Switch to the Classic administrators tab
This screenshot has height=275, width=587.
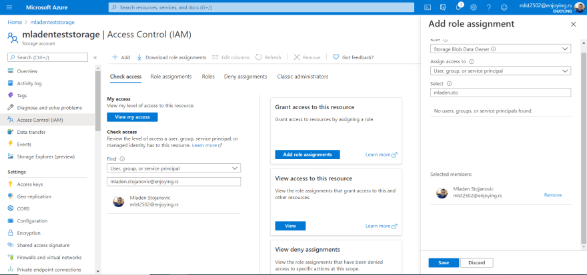[303, 77]
